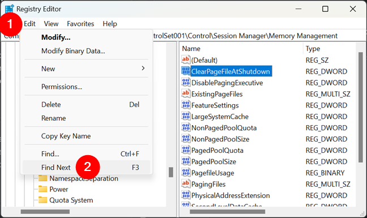Choose Modify... from the Edit menu

[86, 37]
